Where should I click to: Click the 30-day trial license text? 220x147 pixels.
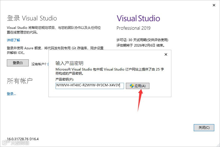pyautogui.click(x=142, y=40)
